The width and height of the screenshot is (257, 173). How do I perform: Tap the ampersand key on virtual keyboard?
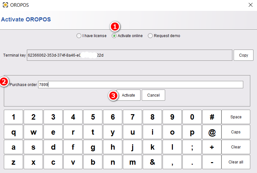152,162
